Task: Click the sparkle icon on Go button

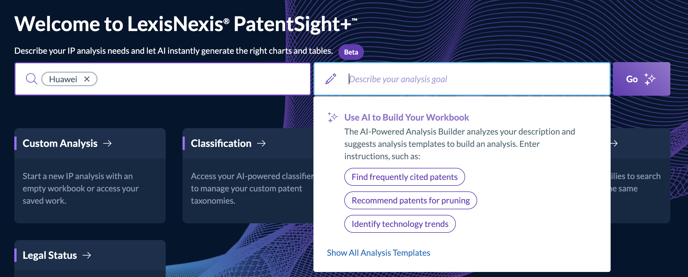Action: [650, 79]
